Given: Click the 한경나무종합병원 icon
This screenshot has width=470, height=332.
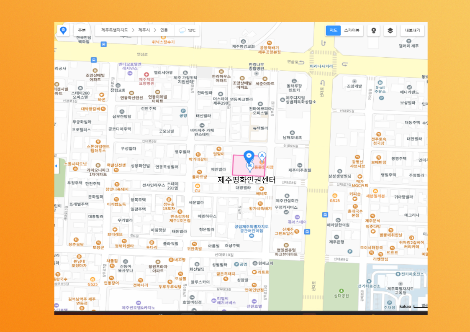Looking at the screenshot, I should click(x=256, y=73).
